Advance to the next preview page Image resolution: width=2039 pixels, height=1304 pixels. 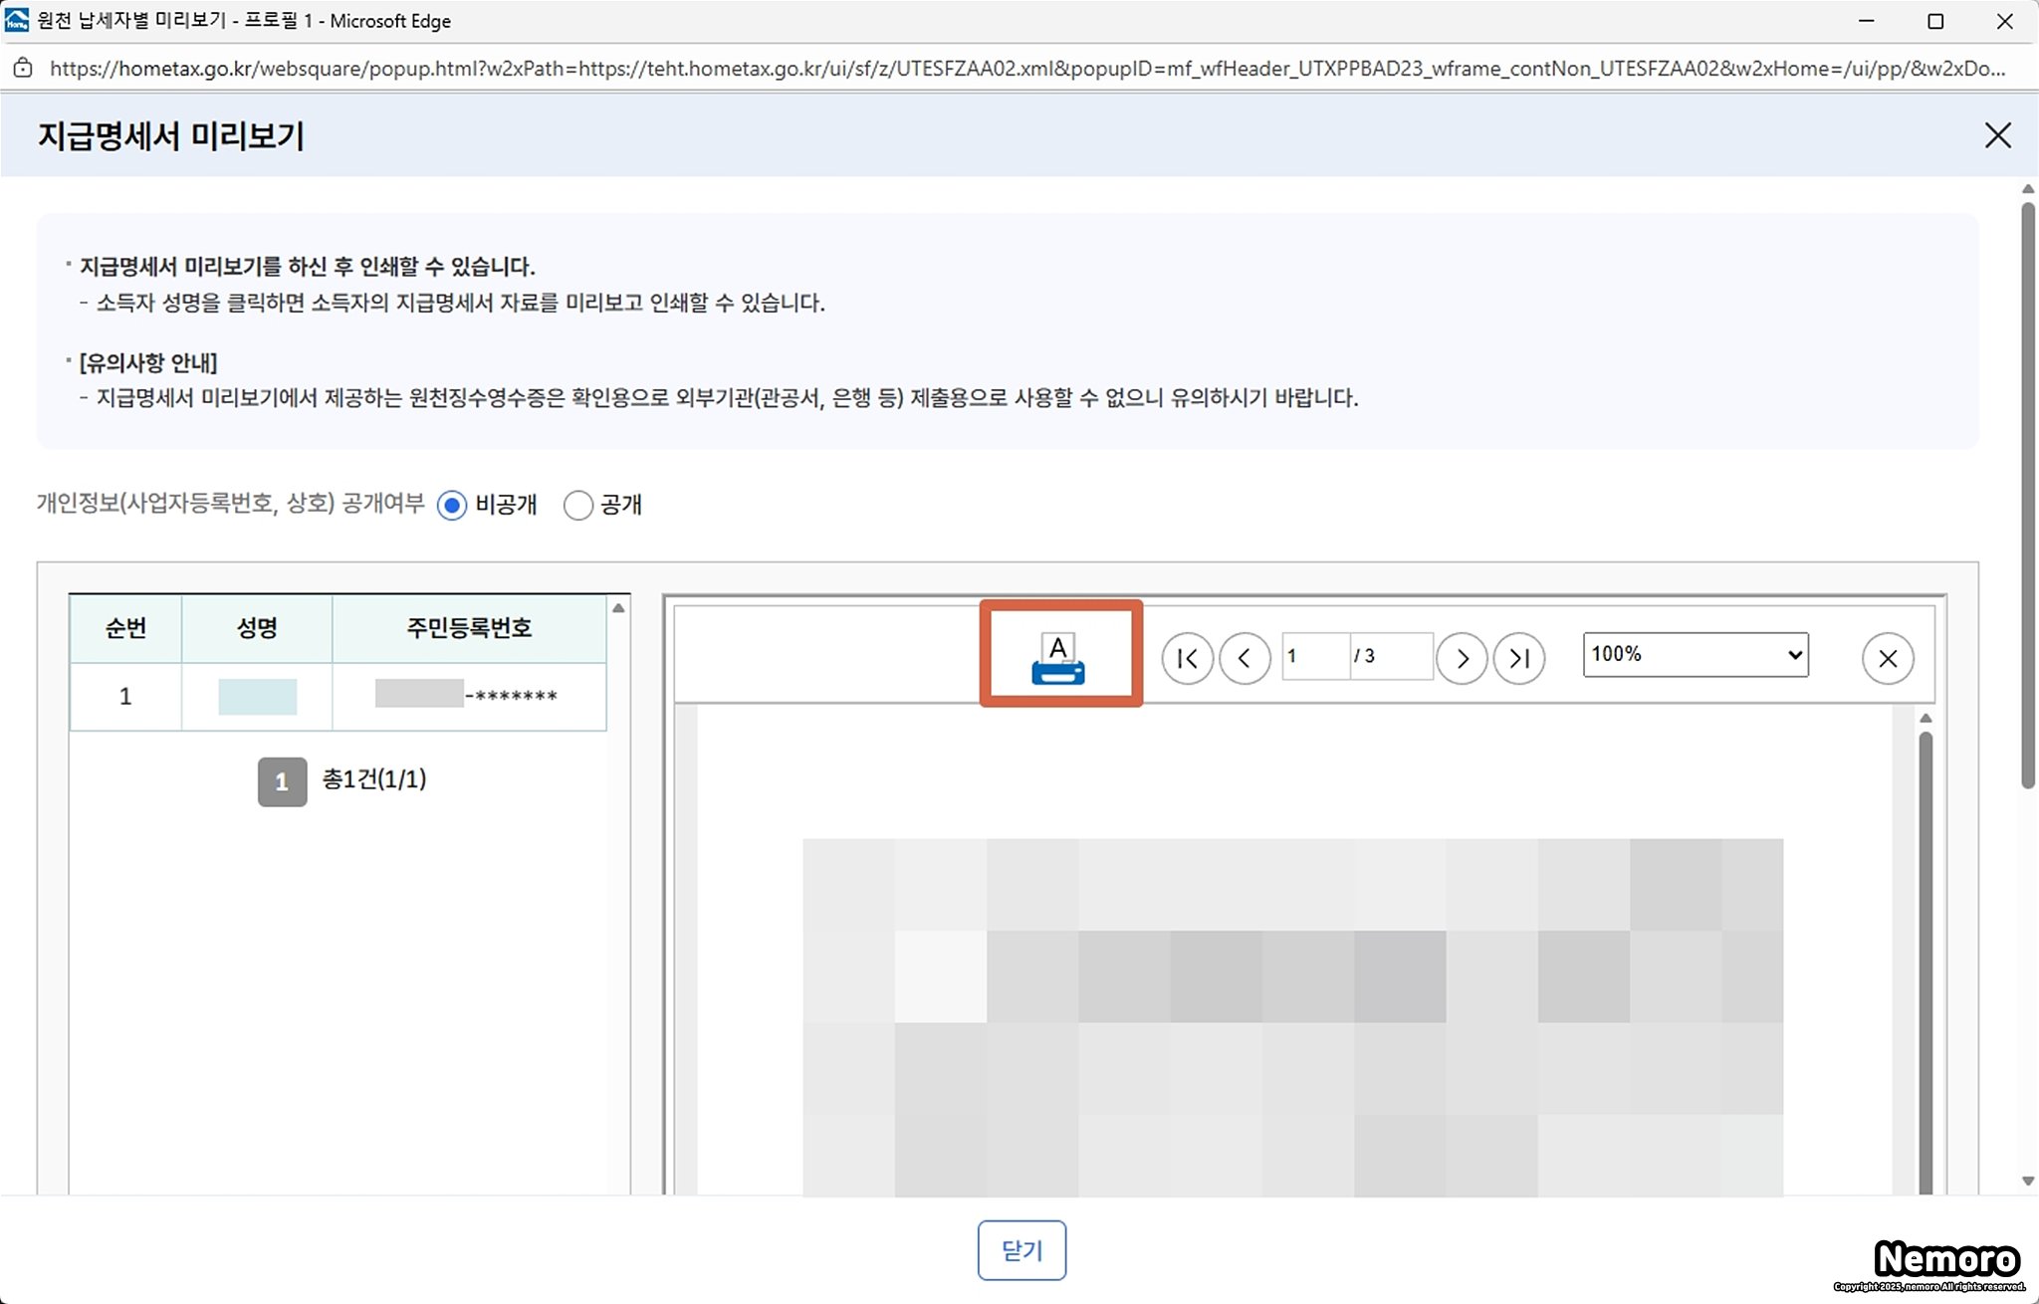[1462, 658]
